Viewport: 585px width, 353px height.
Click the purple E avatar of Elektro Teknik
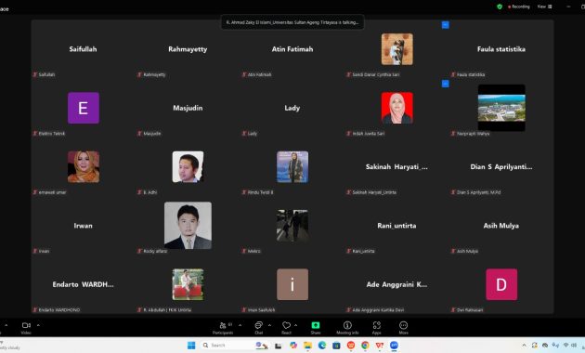(84, 108)
